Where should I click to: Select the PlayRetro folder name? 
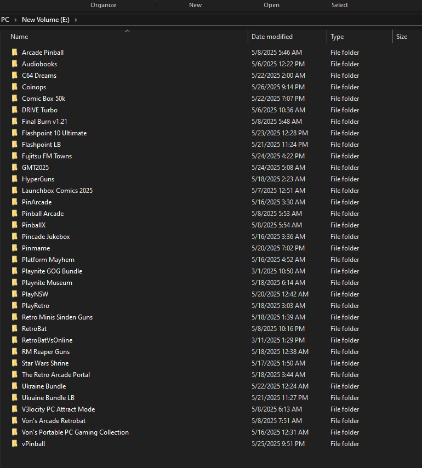pos(36,306)
